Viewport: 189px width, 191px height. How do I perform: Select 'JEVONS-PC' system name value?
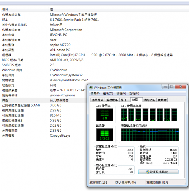click(58, 35)
